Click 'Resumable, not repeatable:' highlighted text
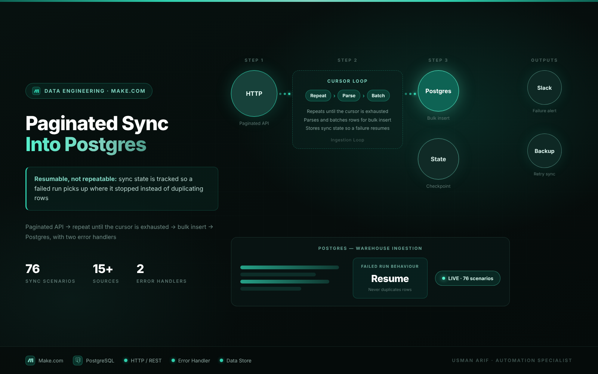Screen dimensions: 598x374 (x=75, y=179)
